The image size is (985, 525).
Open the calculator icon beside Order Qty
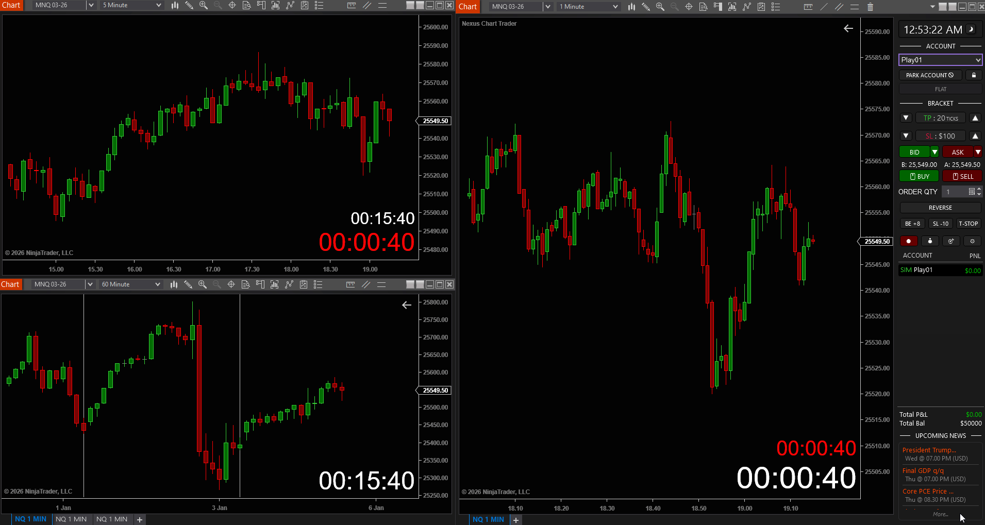[972, 191]
